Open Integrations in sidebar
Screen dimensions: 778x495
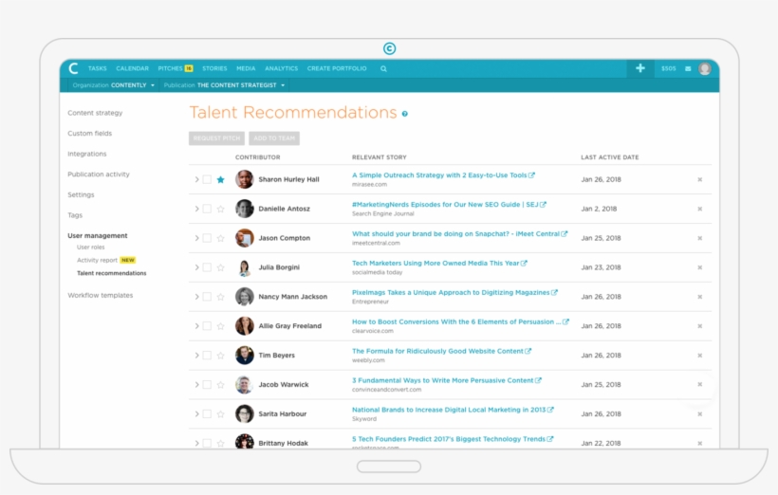tap(87, 154)
